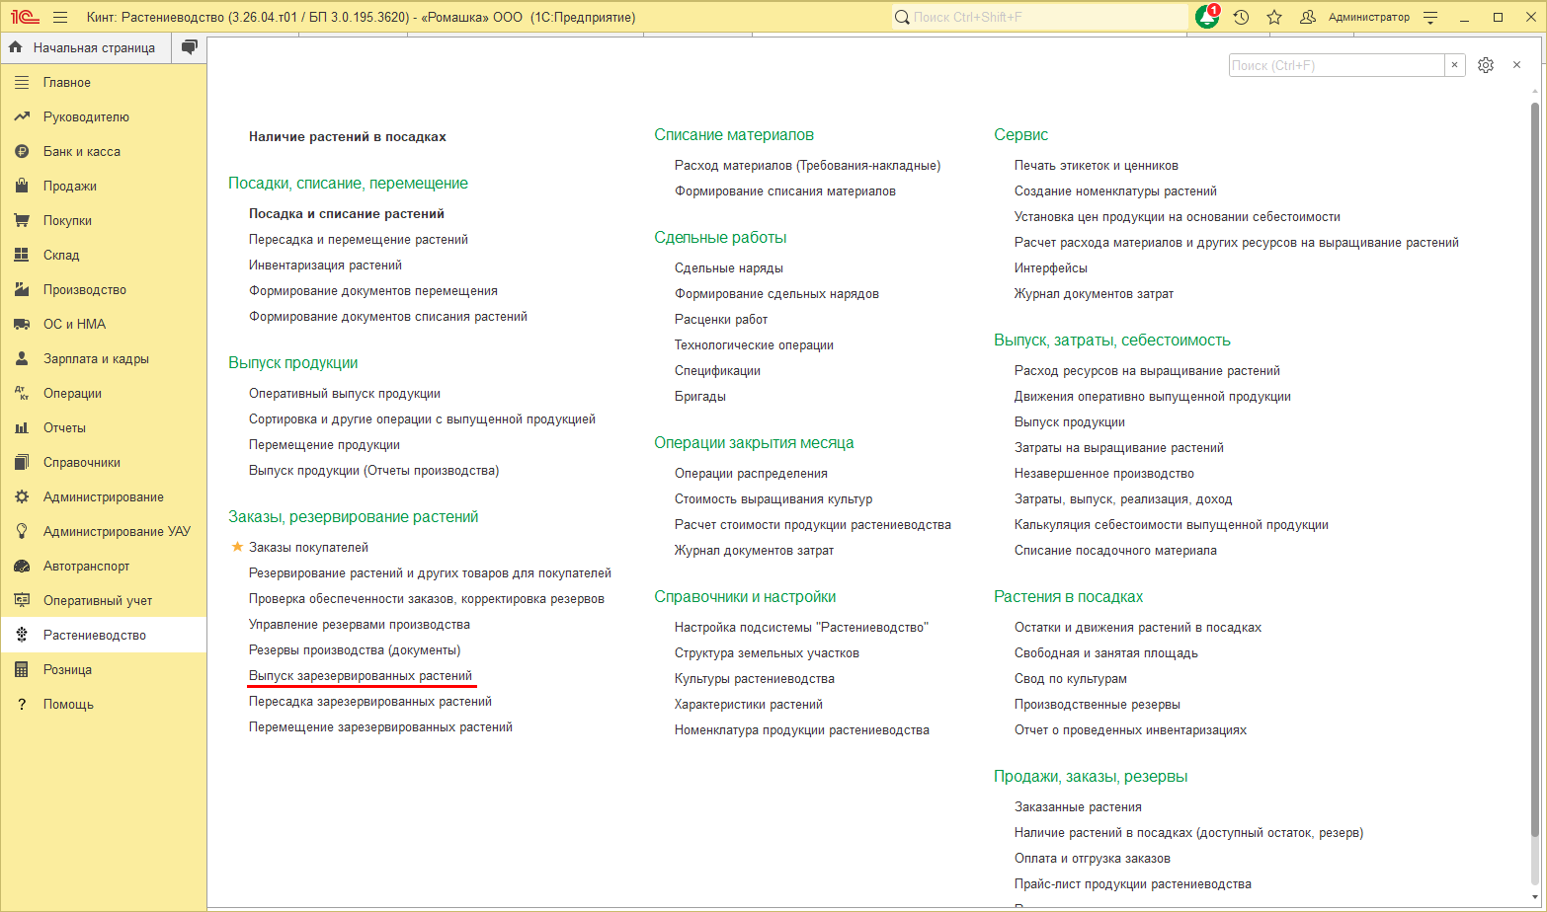Image resolution: width=1547 pixels, height=912 pixels.
Task: Open section menu settings gear icon
Action: [x=1486, y=65]
